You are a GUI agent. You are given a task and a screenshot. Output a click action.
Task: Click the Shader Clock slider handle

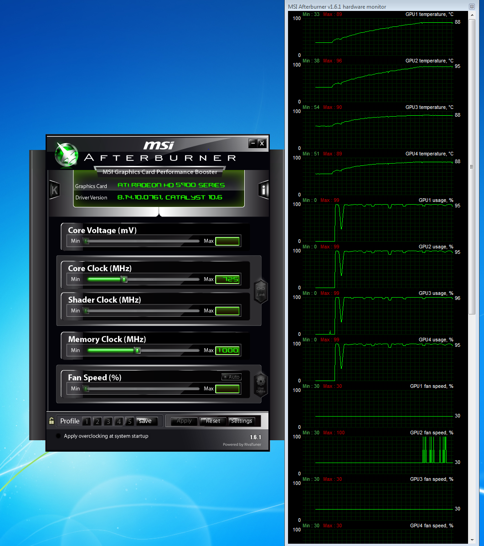(86, 311)
